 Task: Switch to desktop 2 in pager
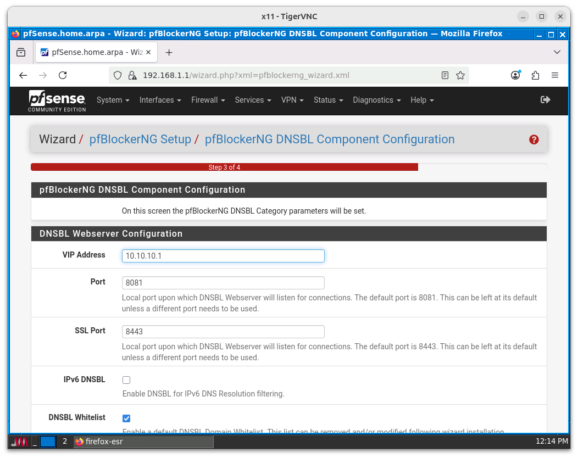[64, 442]
